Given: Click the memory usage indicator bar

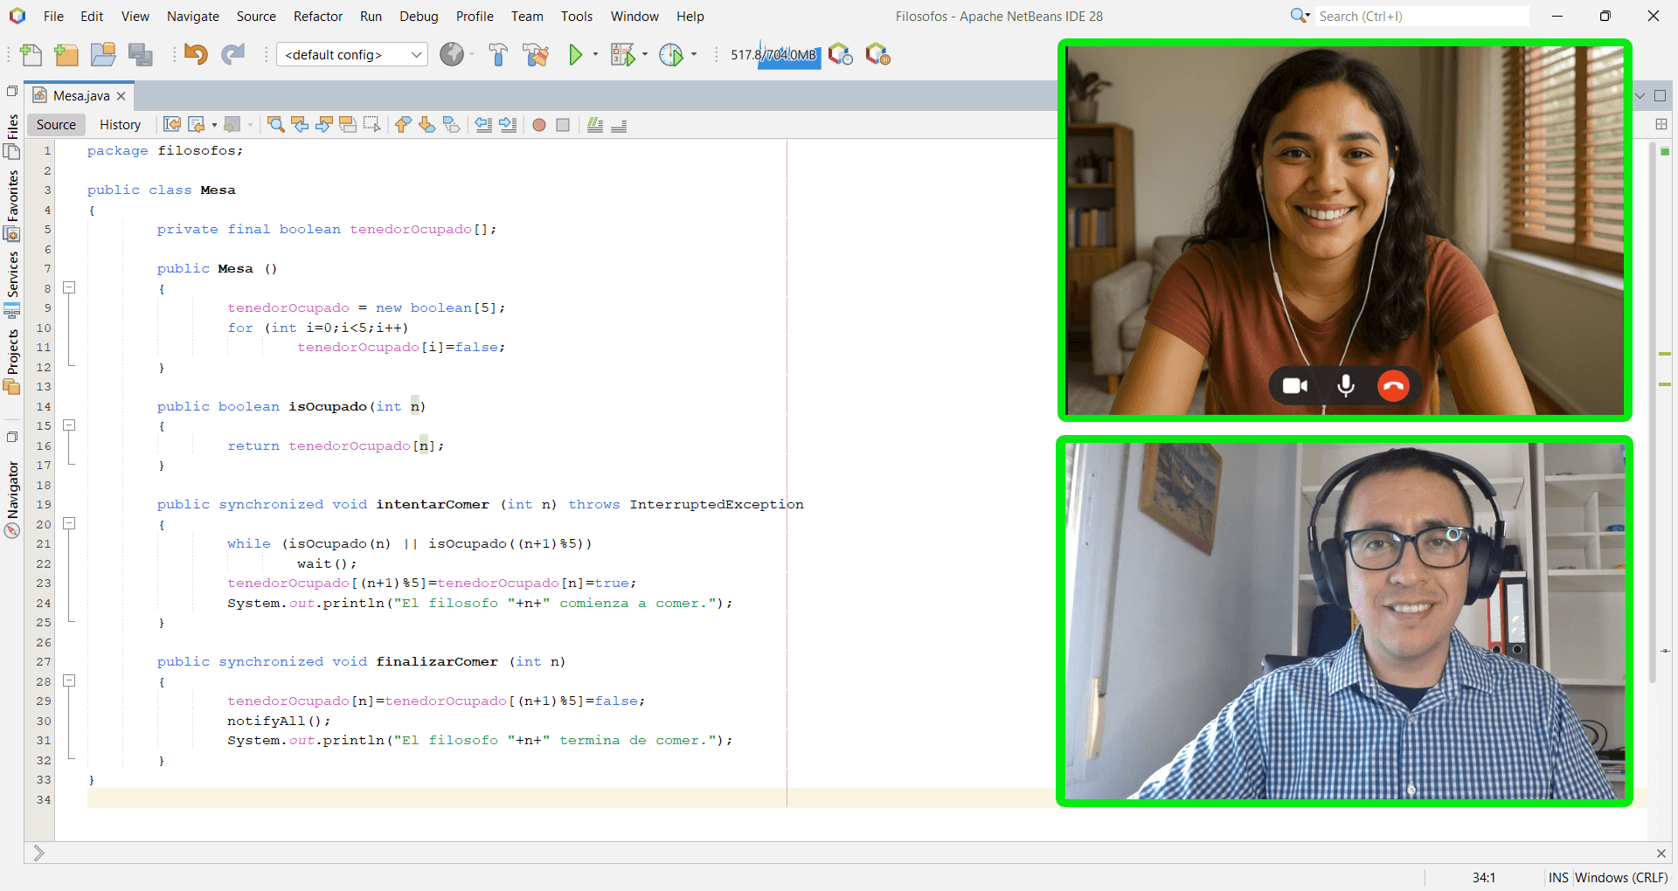Looking at the screenshot, I should pyautogui.click(x=774, y=55).
